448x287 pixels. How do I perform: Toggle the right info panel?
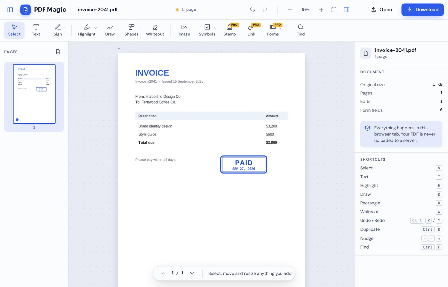pos(346,10)
